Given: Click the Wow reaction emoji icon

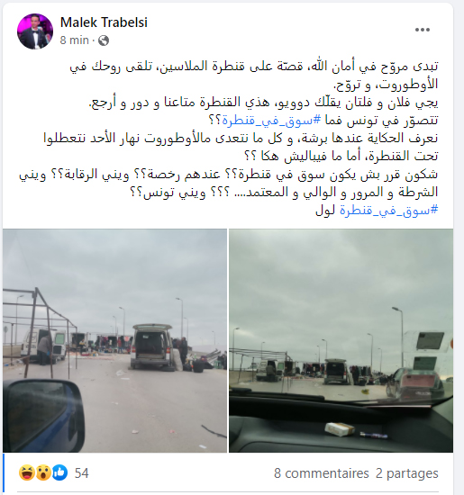Looking at the screenshot, I should [43, 472].
